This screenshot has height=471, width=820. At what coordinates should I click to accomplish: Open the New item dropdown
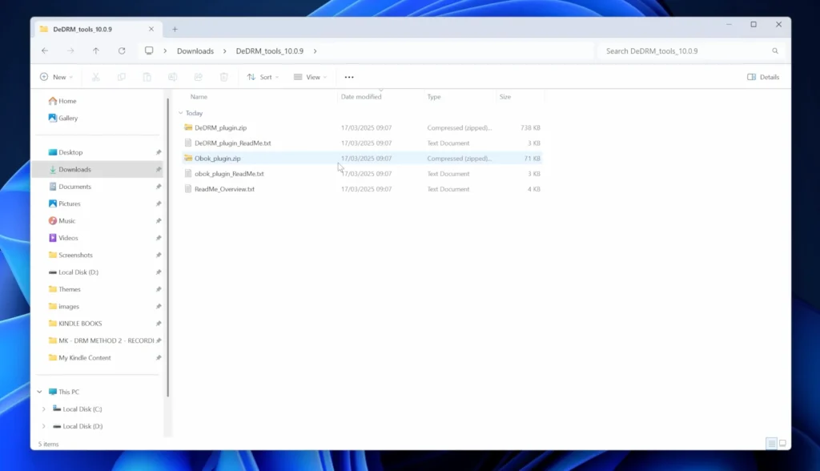57,77
